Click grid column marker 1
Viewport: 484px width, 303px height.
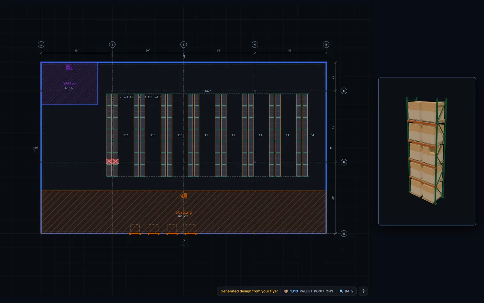(x=41, y=45)
